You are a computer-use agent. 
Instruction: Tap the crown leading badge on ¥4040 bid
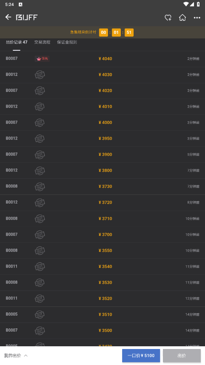42,59
